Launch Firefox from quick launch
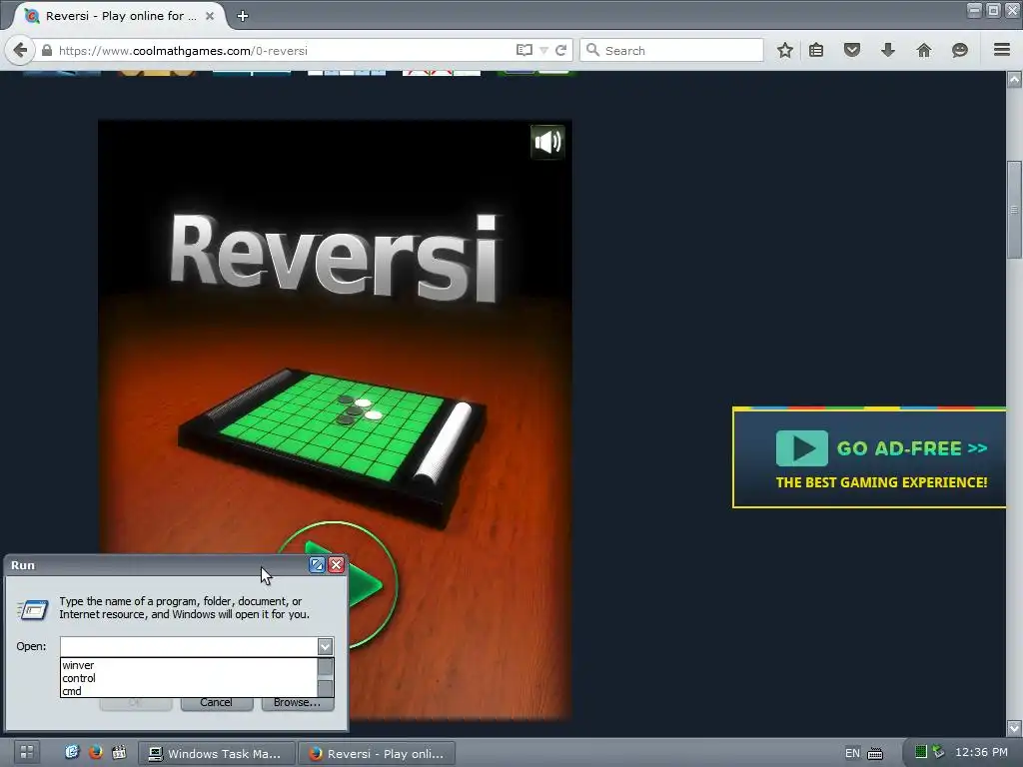The height and width of the screenshot is (767, 1023). coord(95,752)
